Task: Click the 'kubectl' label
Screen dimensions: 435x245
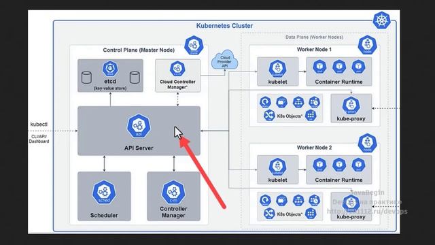Action: coord(39,125)
